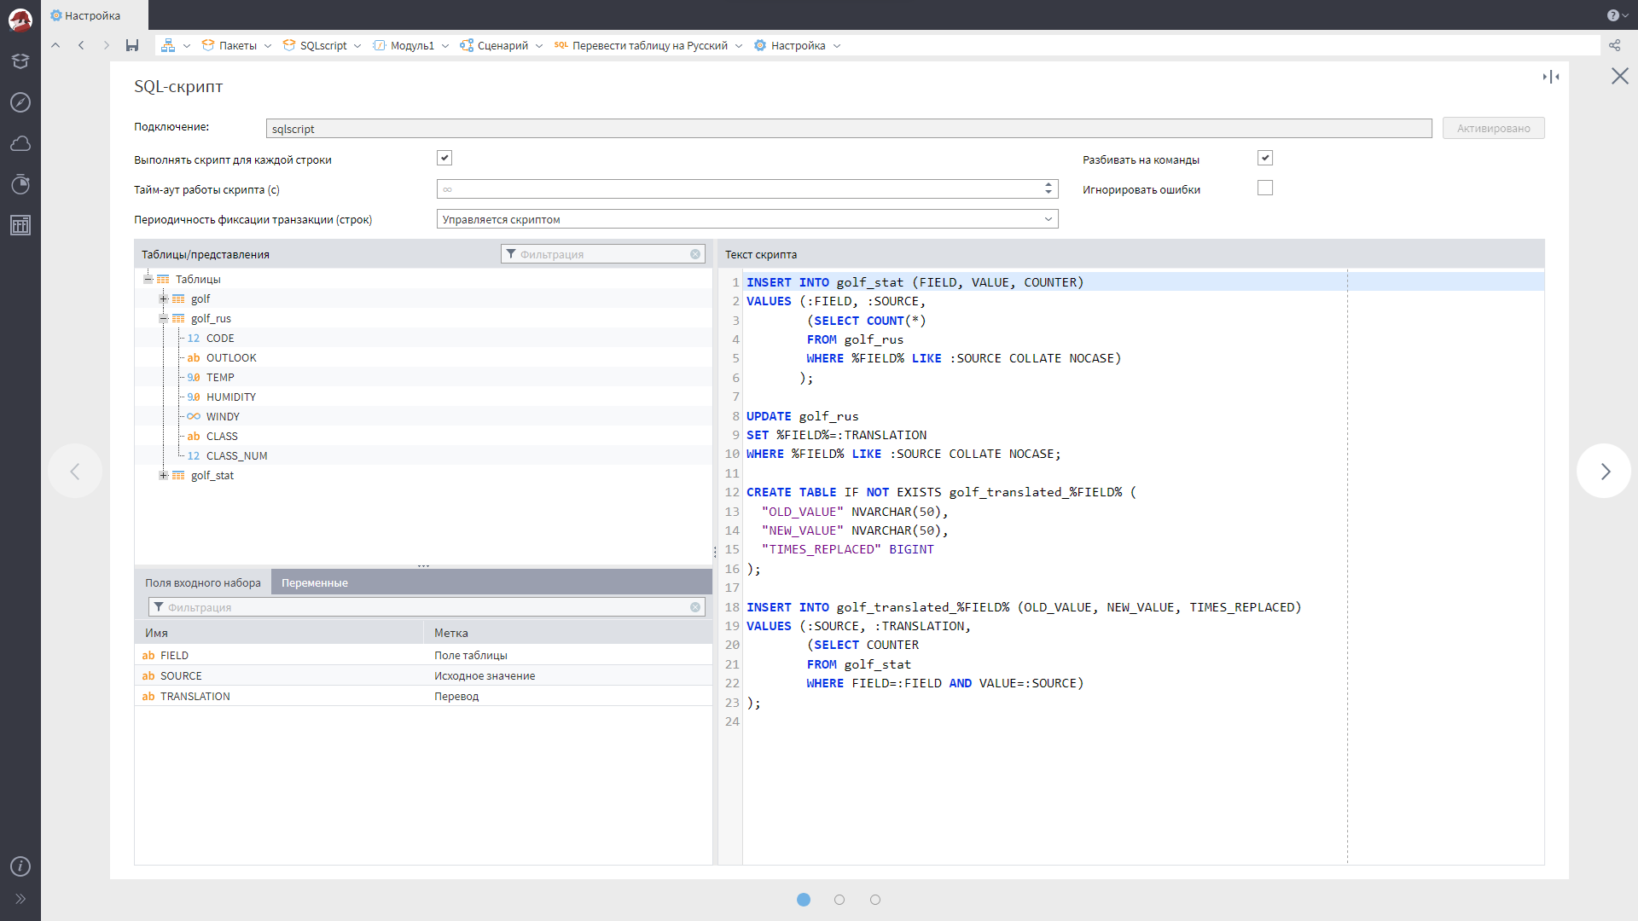Click the split view icon near close

1551,77
